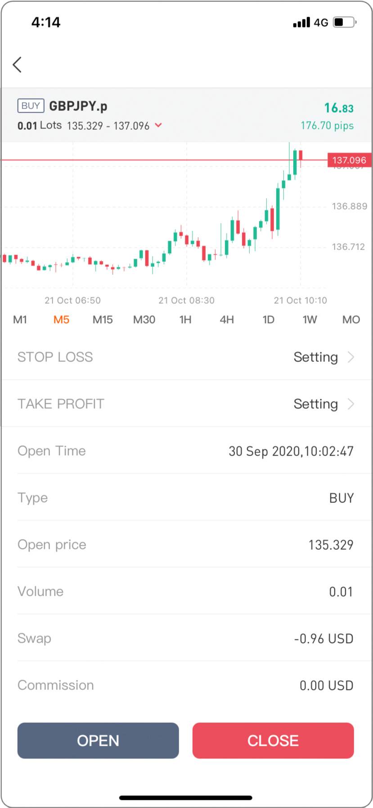This screenshot has width=373, height=808.
Task: Select the 1W chart interval
Action: pyautogui.click(x=310, y=320)
